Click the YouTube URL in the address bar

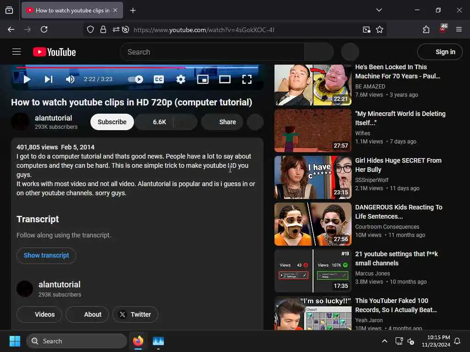tap(204, 30)
